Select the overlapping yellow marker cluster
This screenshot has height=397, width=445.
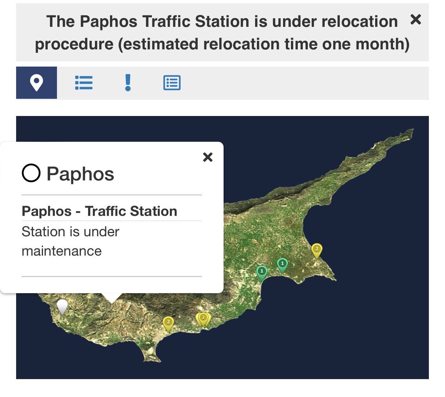203,319
